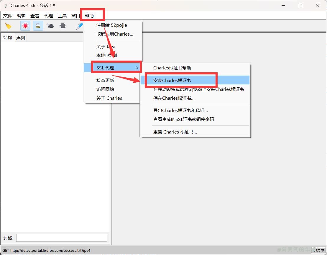
Task: Expand the SSL 代理 submenu arrow
Action: coord(137,68)
